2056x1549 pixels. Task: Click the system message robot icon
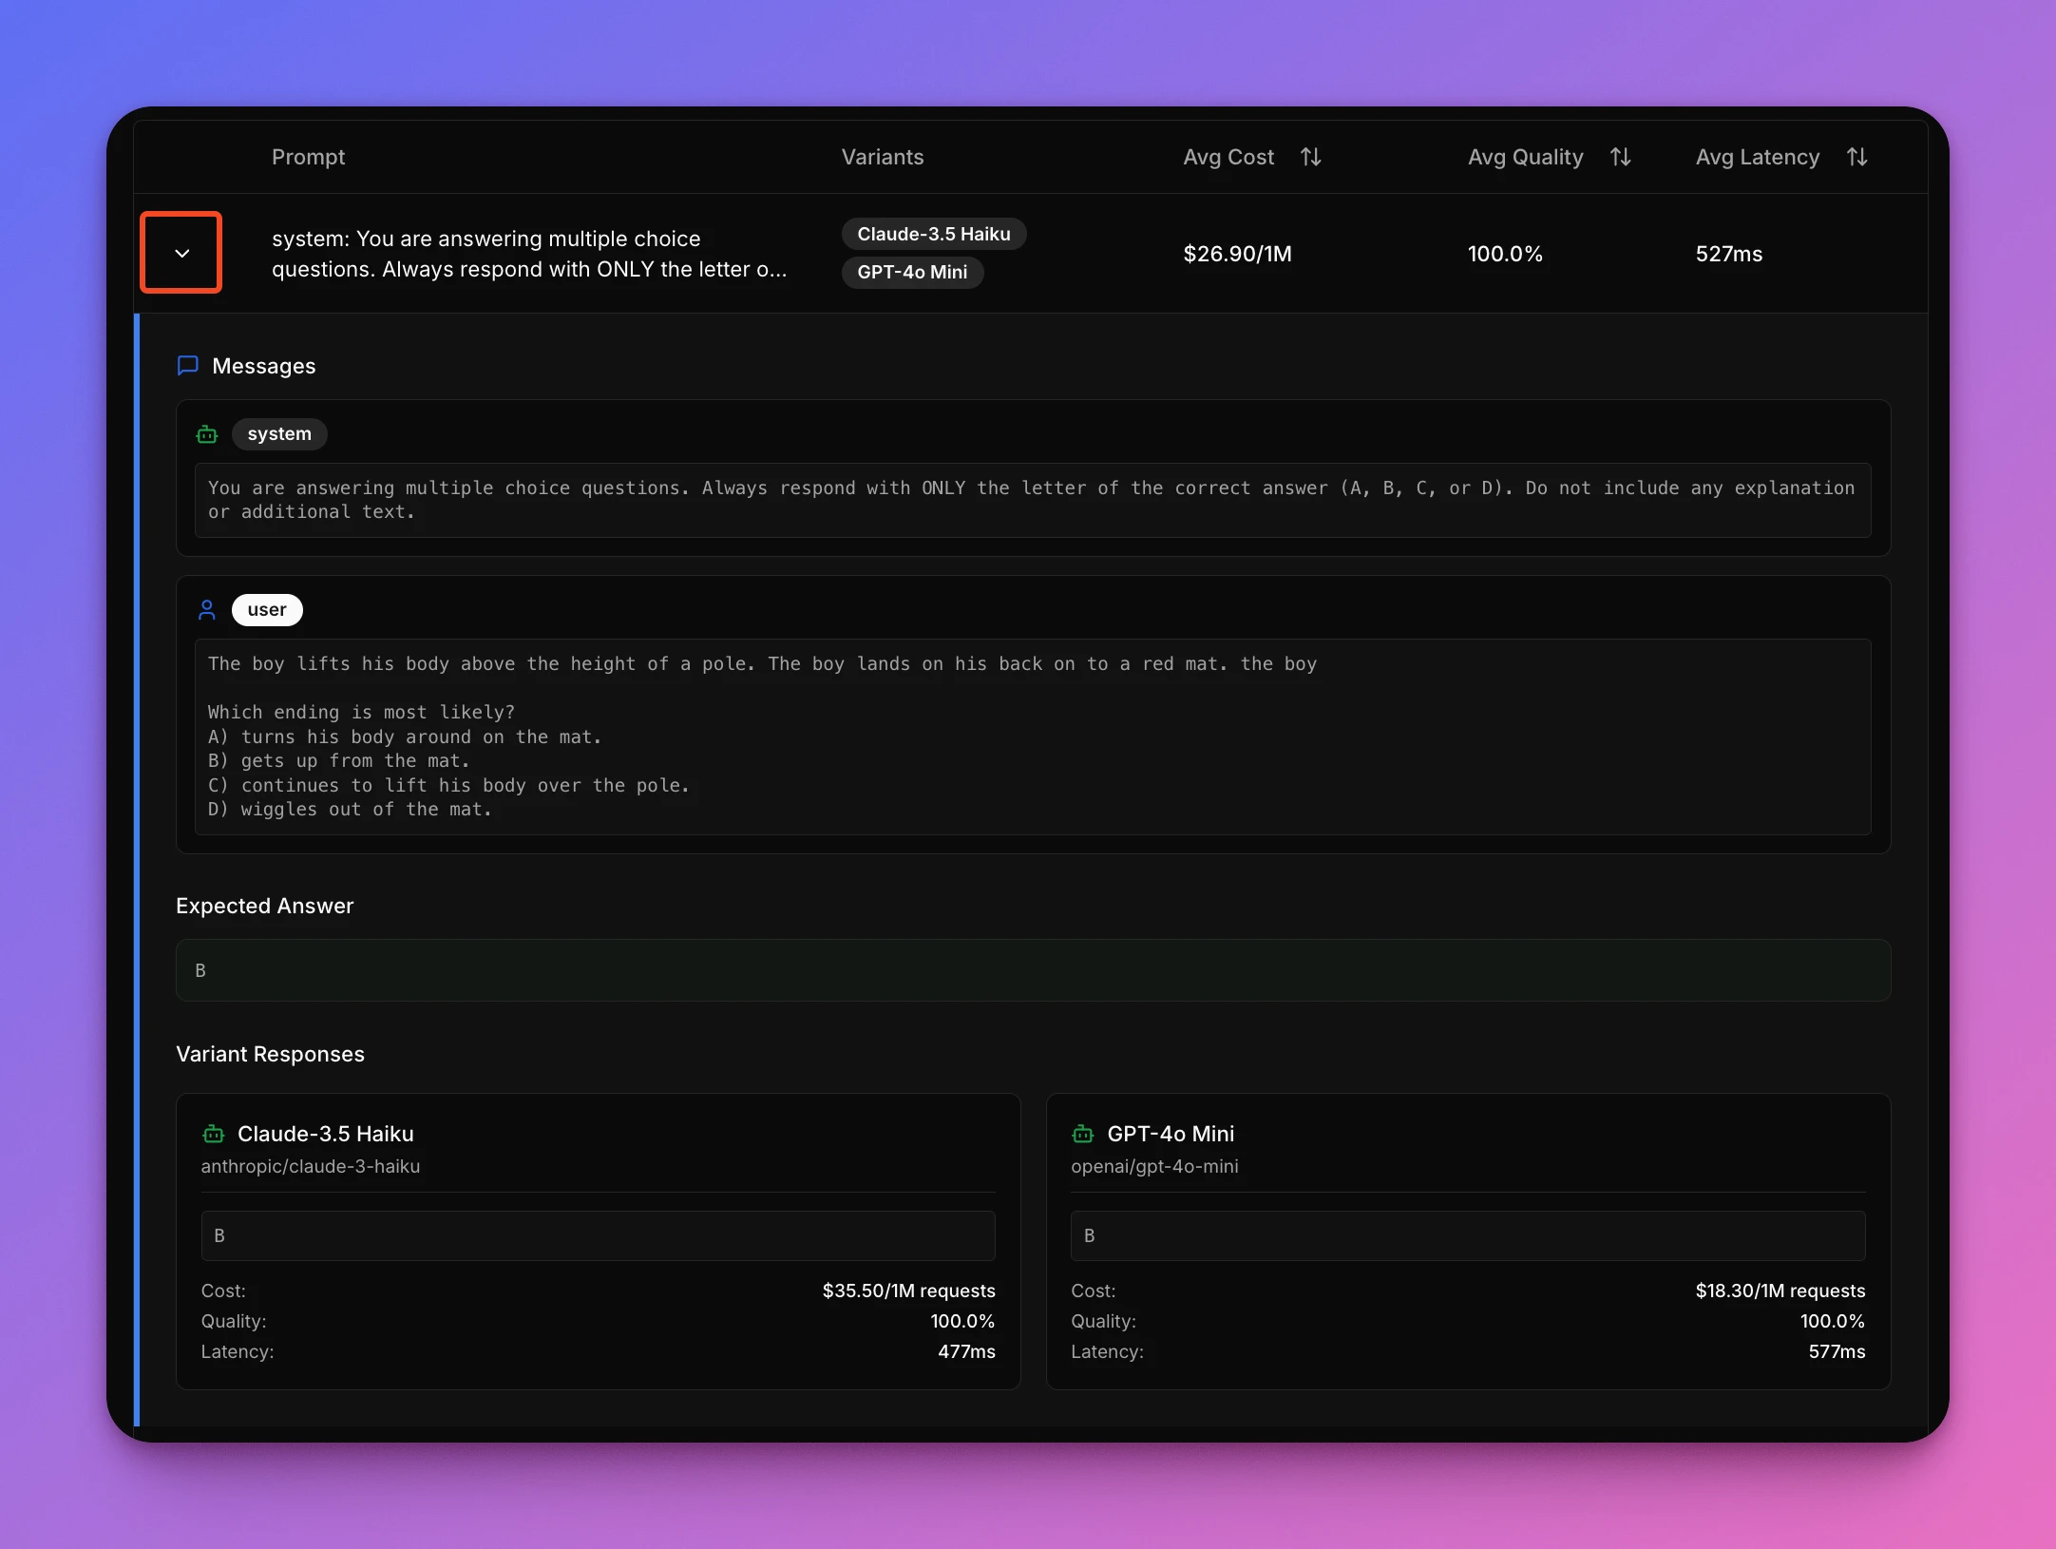click(207, 434)
